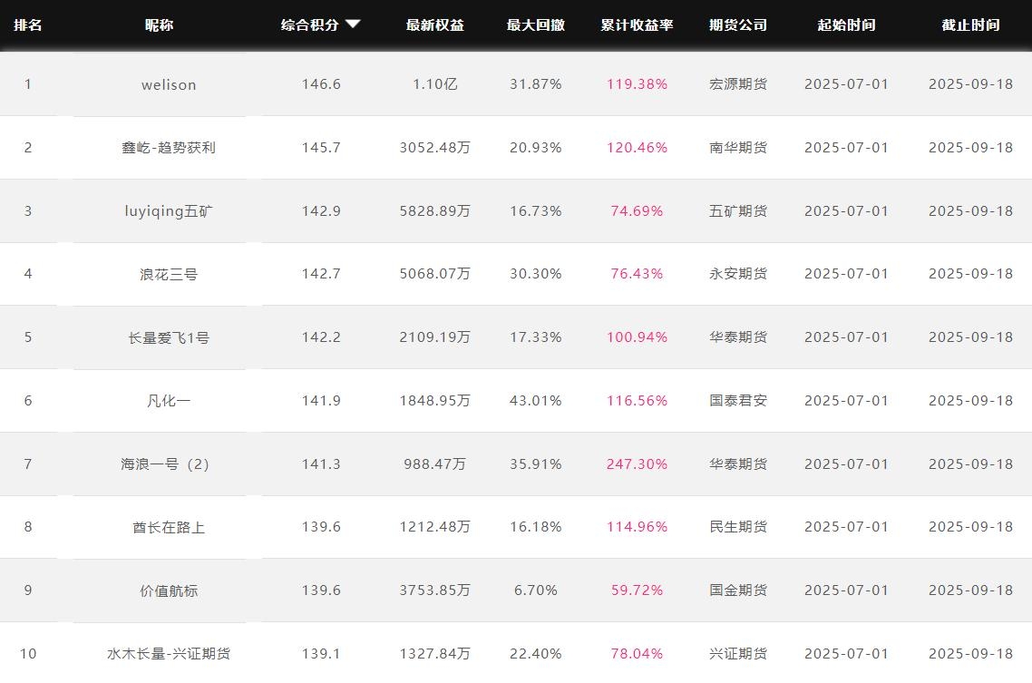
Task: Open the 鑫屹-趋势获利 nickname link
Action: click(169, 148)
